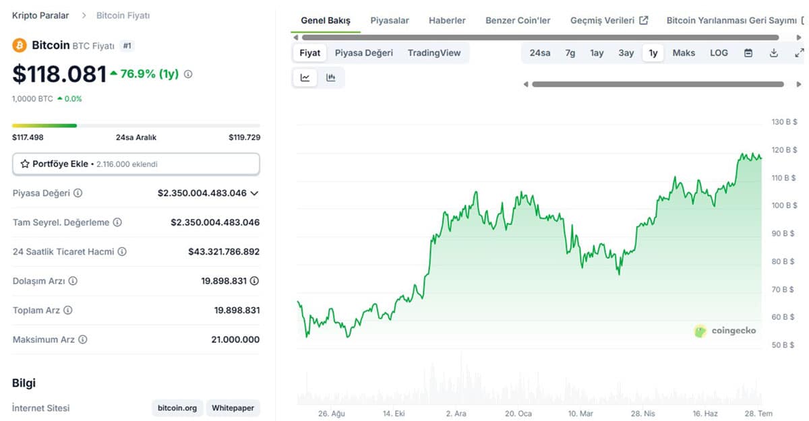Select the Maks time range

point(684,52)
